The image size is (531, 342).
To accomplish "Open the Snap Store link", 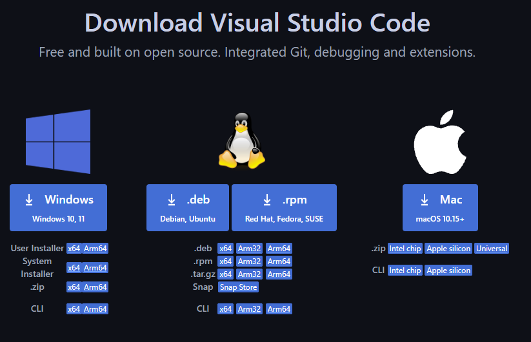I will (x=239, y=287).
